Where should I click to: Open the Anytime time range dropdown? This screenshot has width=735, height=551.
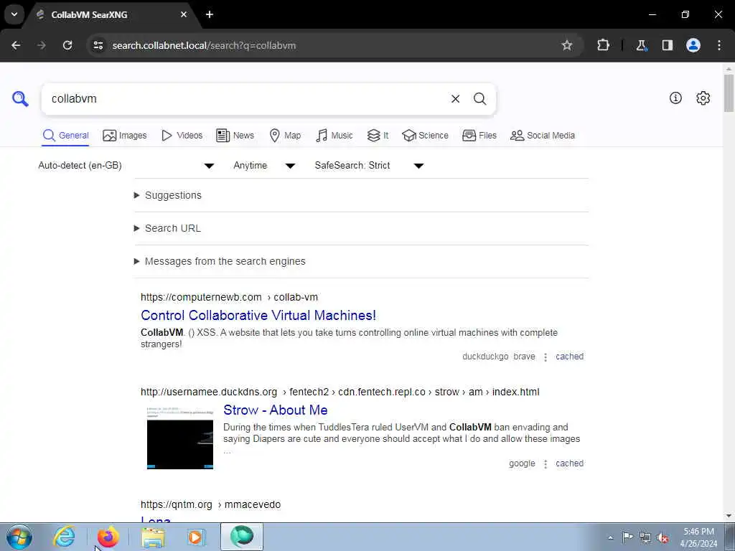[x=264, y=166]
